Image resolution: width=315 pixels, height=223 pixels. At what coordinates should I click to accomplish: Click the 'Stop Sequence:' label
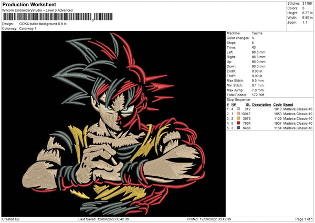click(239, 100)
